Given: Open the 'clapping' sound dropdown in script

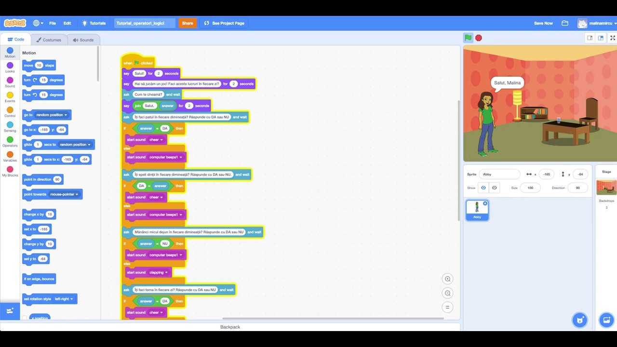Looking at the screenshot, I should 159,272.
